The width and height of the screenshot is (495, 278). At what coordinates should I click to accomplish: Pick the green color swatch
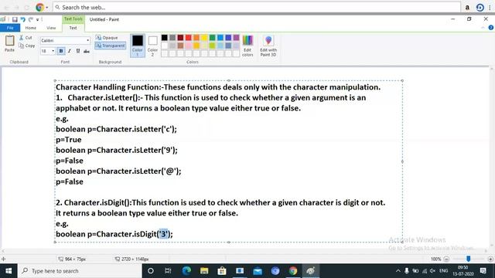pyautogui.click(x=212, y=38)
